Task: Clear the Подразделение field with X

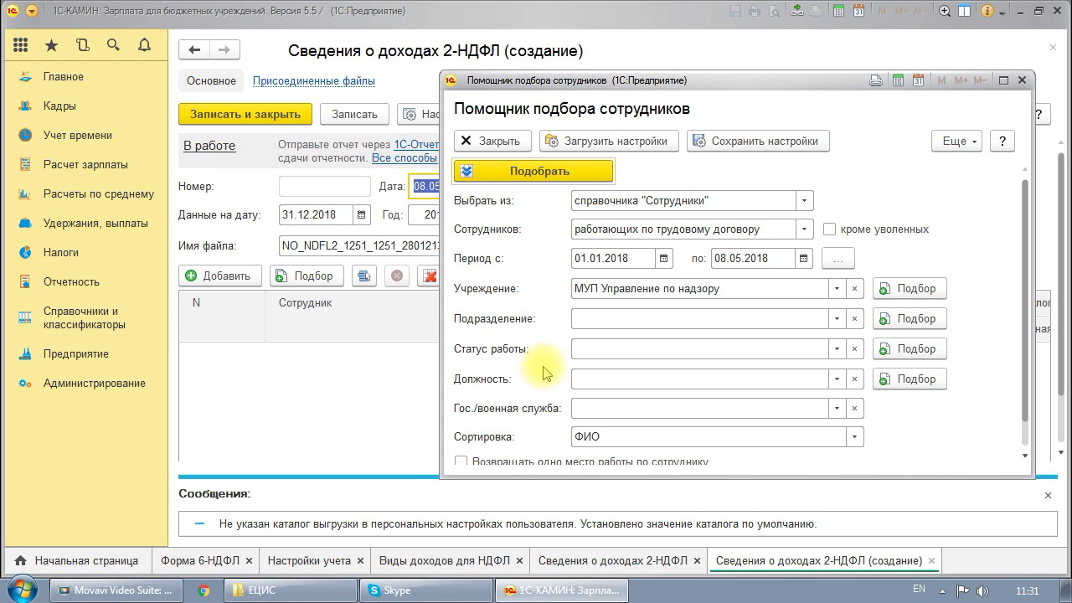Action: tap(854, 319)
